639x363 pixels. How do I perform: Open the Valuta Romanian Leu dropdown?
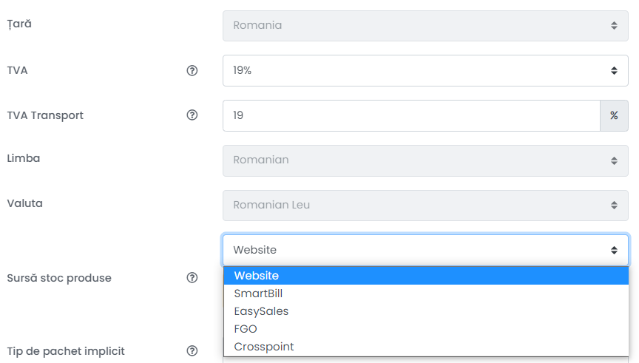coord(425,206)
